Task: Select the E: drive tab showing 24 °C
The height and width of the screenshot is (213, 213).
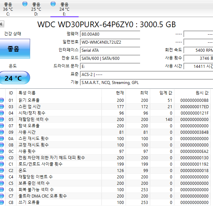Action: (65, 9)
